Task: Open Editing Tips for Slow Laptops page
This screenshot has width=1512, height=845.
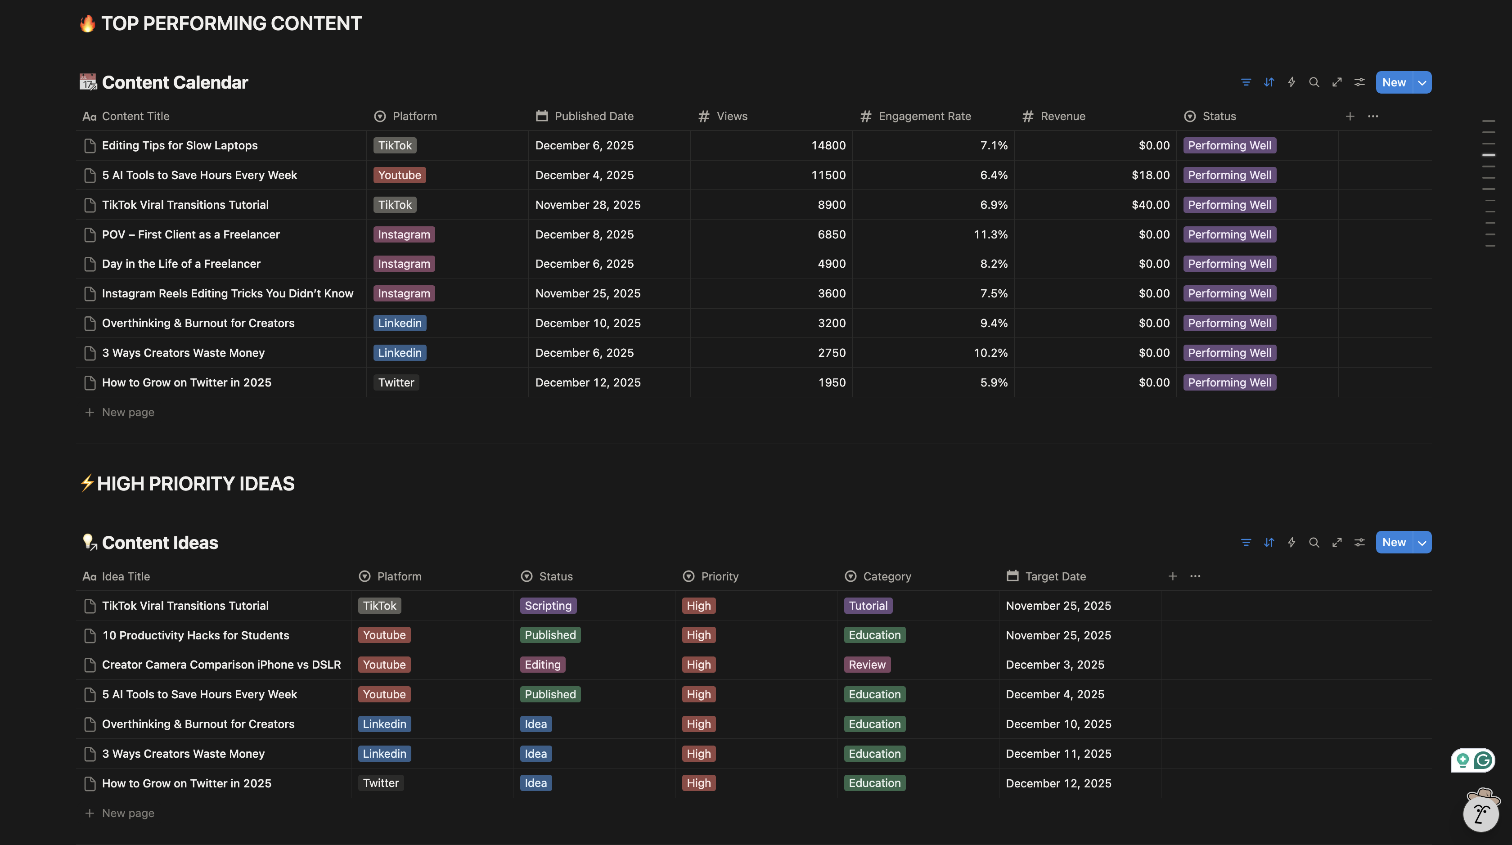Action: coord(180,145)
